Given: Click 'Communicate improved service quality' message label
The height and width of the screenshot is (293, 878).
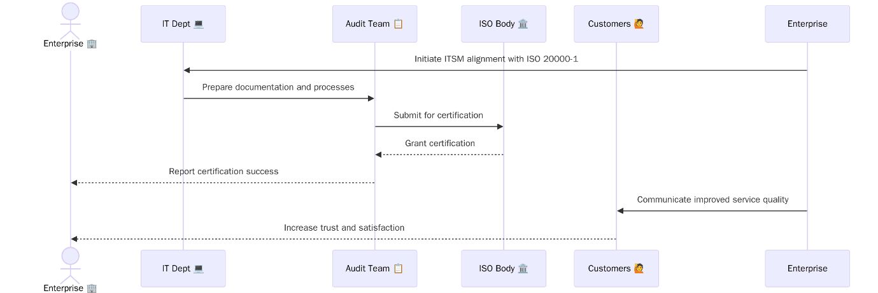Looking at the screenshot, I should (713, 200).
